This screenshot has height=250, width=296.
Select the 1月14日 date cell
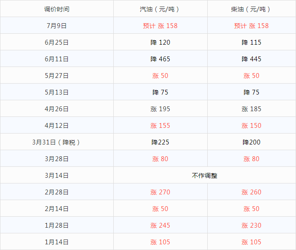pyautogui.click(x=57, y=242)
